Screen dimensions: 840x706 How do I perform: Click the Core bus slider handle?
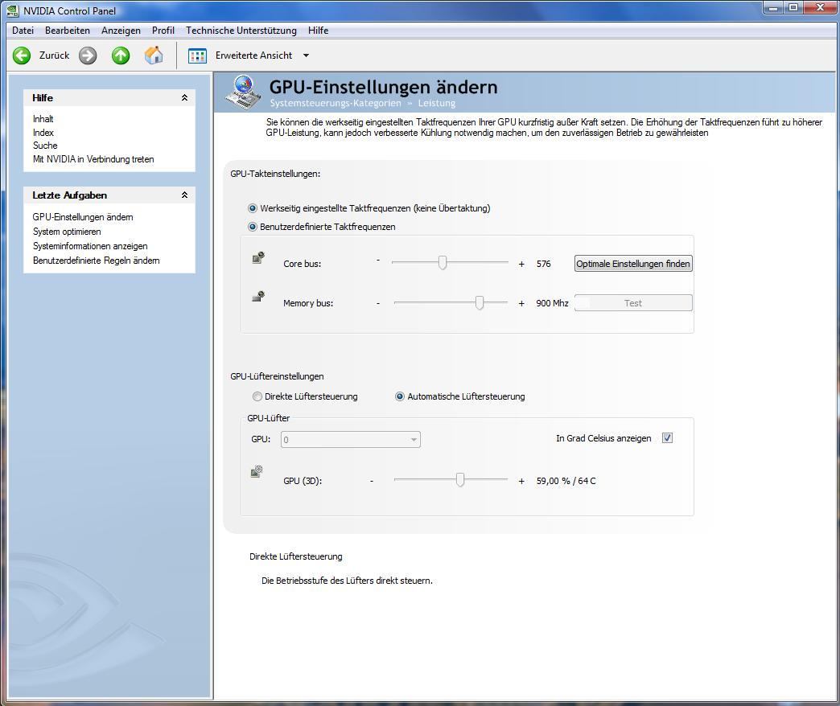[x=442, y=262]
